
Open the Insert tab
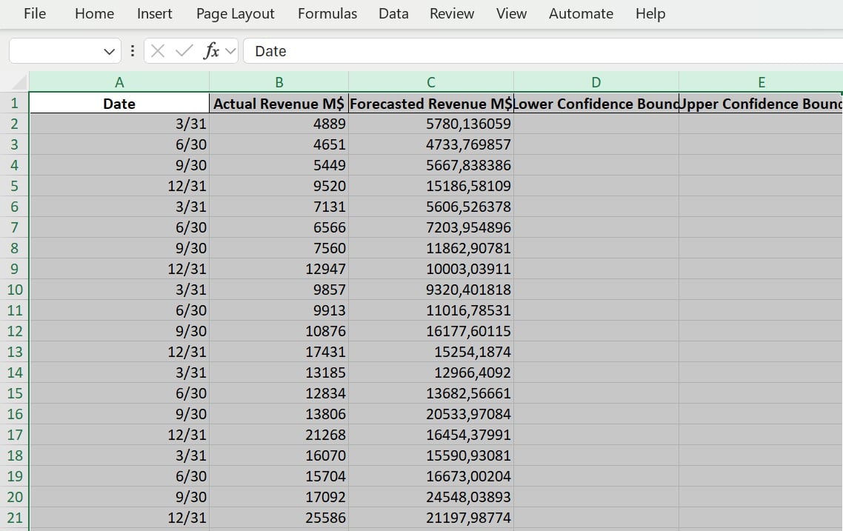tap(154, 13)
